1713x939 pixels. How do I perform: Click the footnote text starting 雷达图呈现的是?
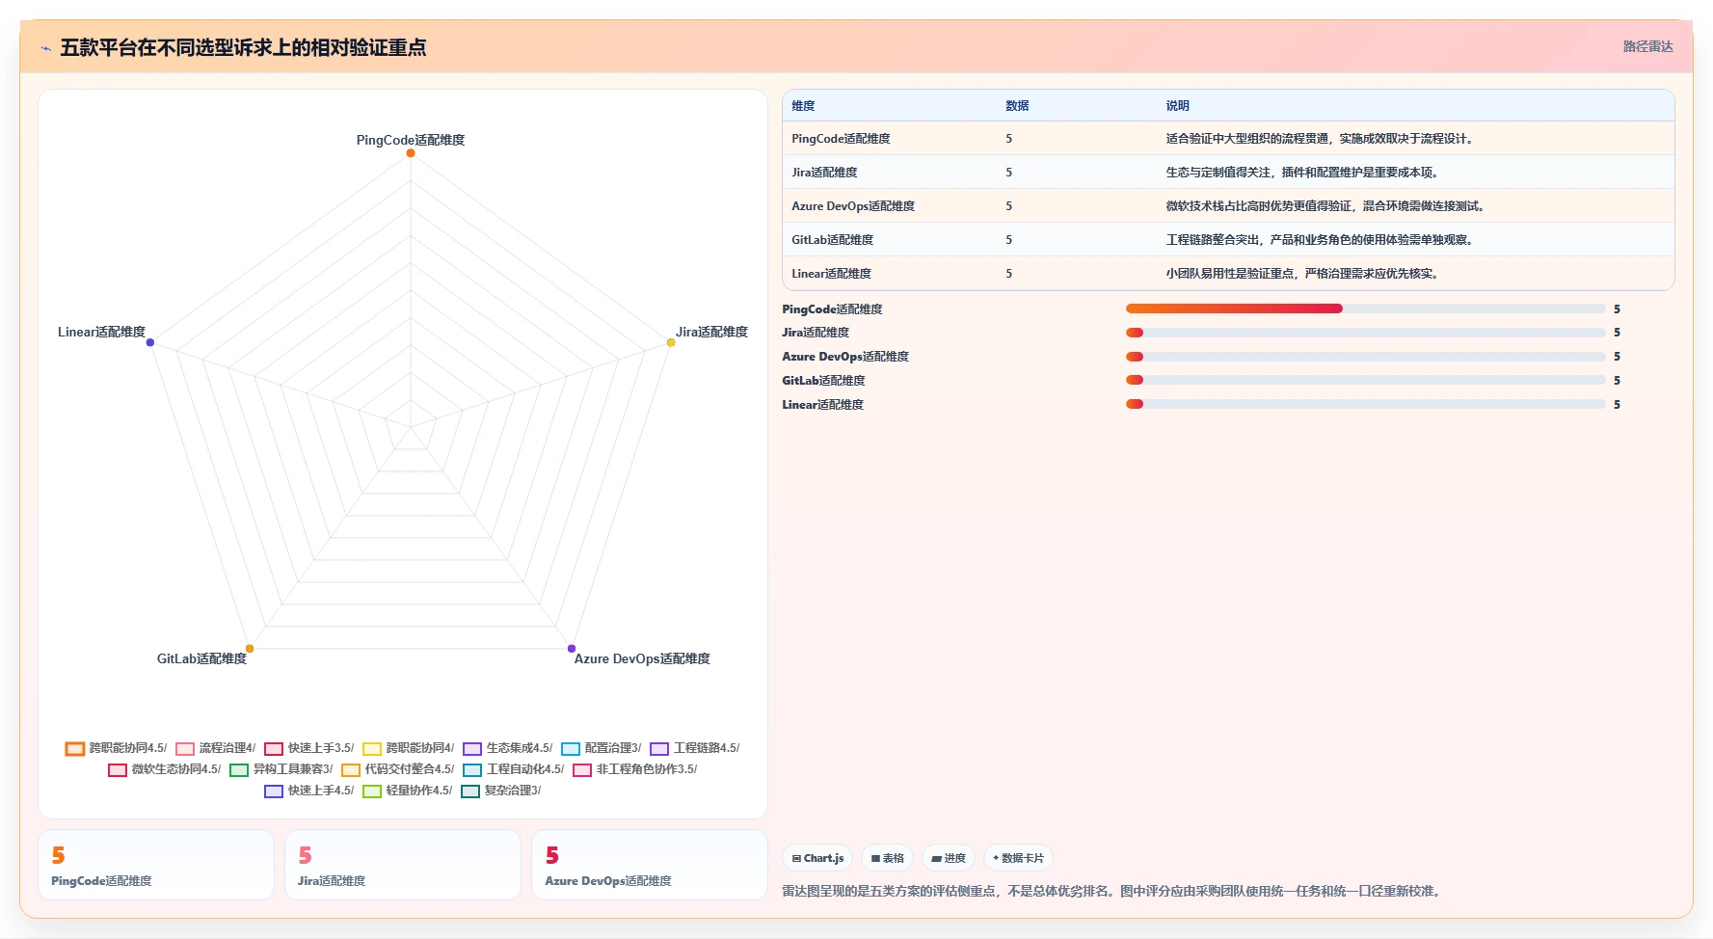(1113, 891)
